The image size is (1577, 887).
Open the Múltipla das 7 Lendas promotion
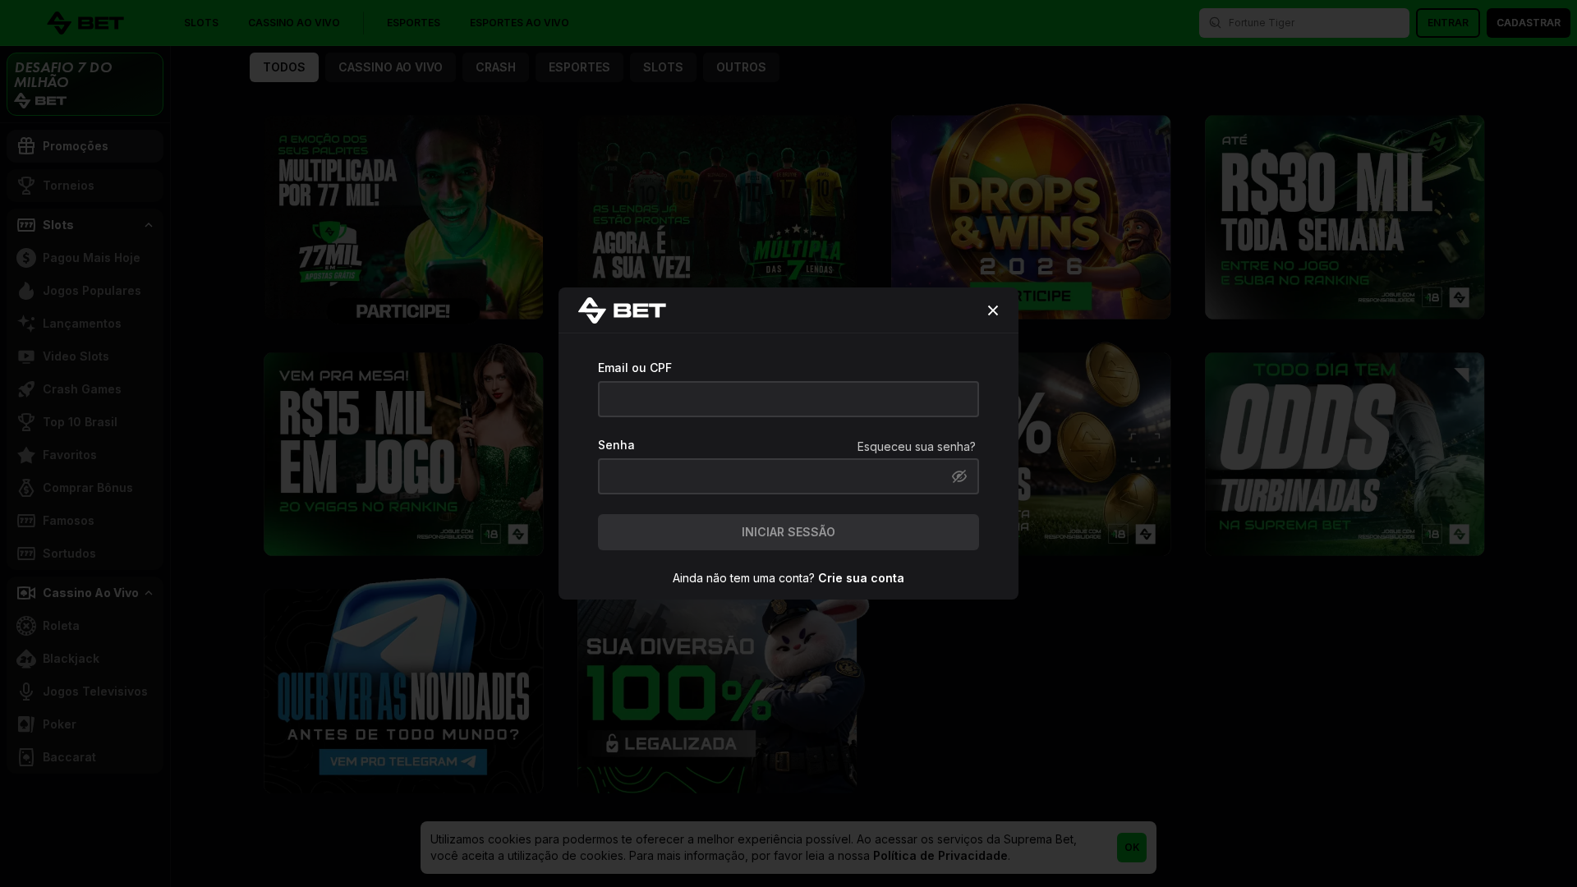[x=717, y=201]
